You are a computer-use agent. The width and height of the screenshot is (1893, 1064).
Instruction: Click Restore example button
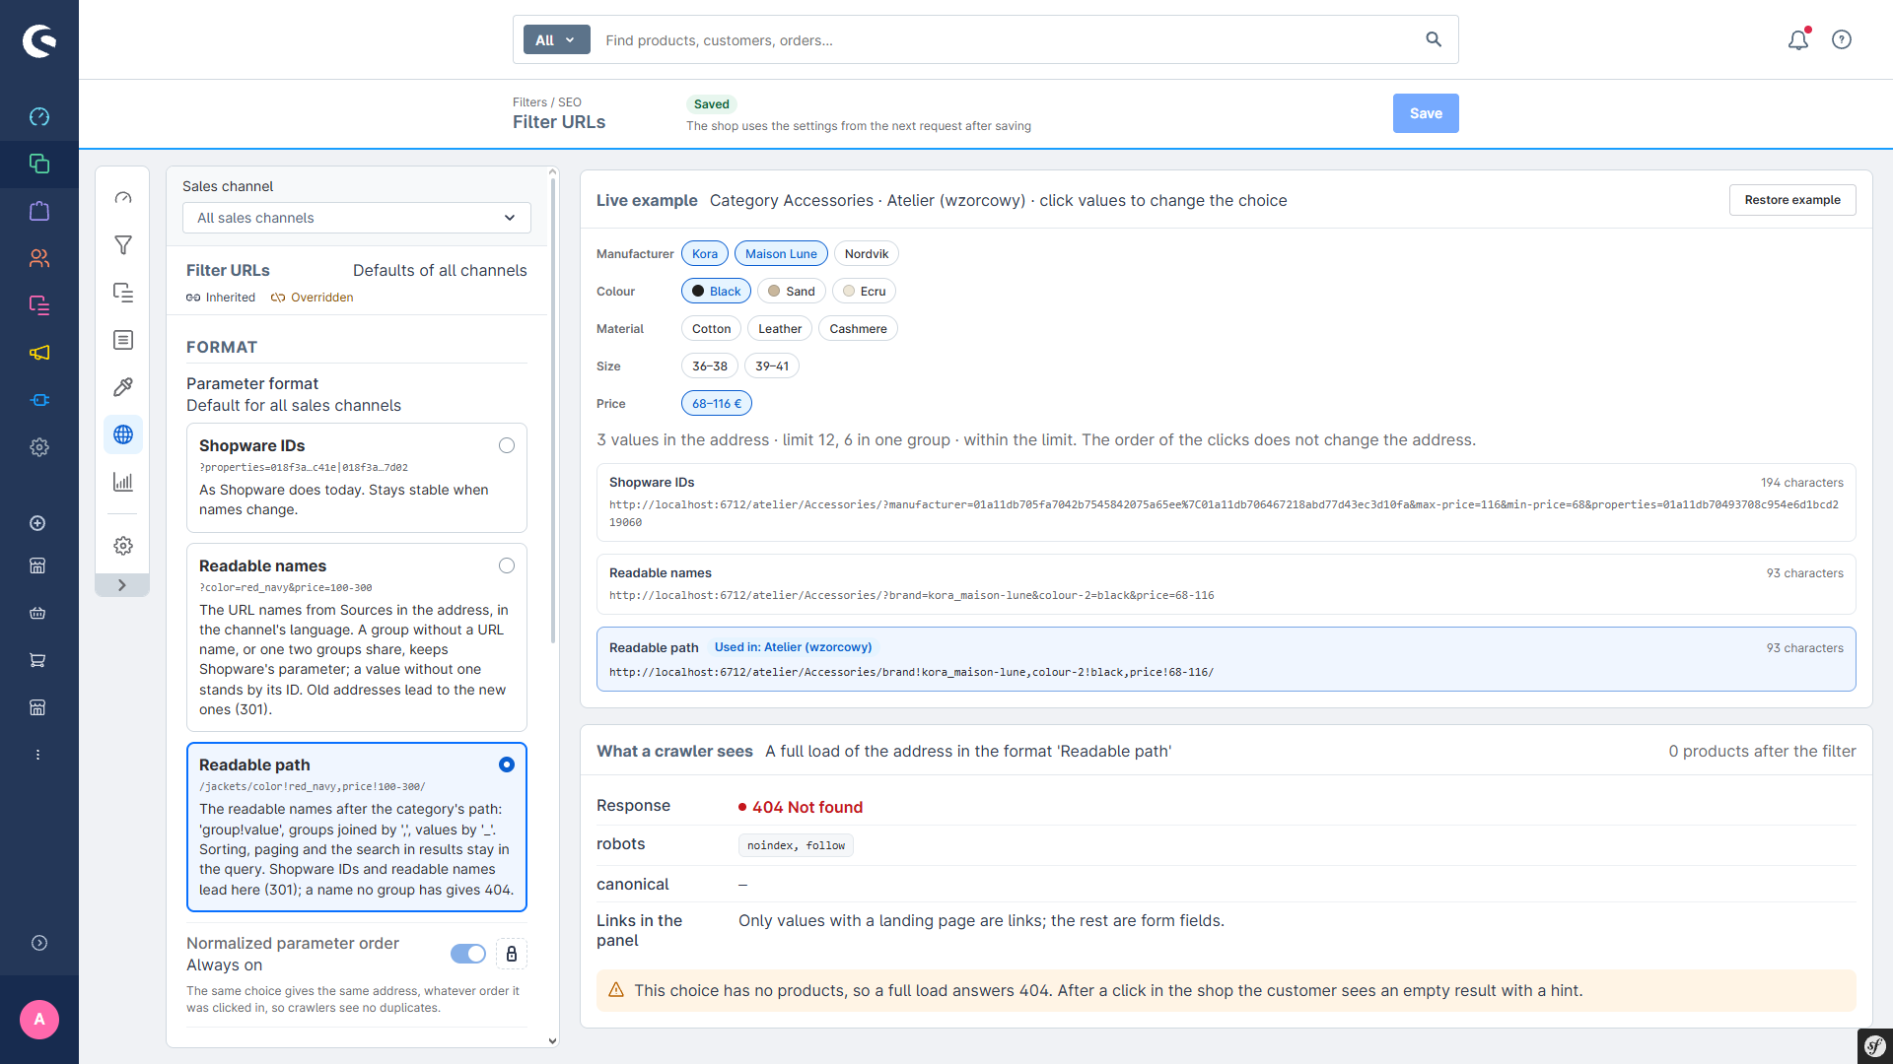[x=1792, y=200]
